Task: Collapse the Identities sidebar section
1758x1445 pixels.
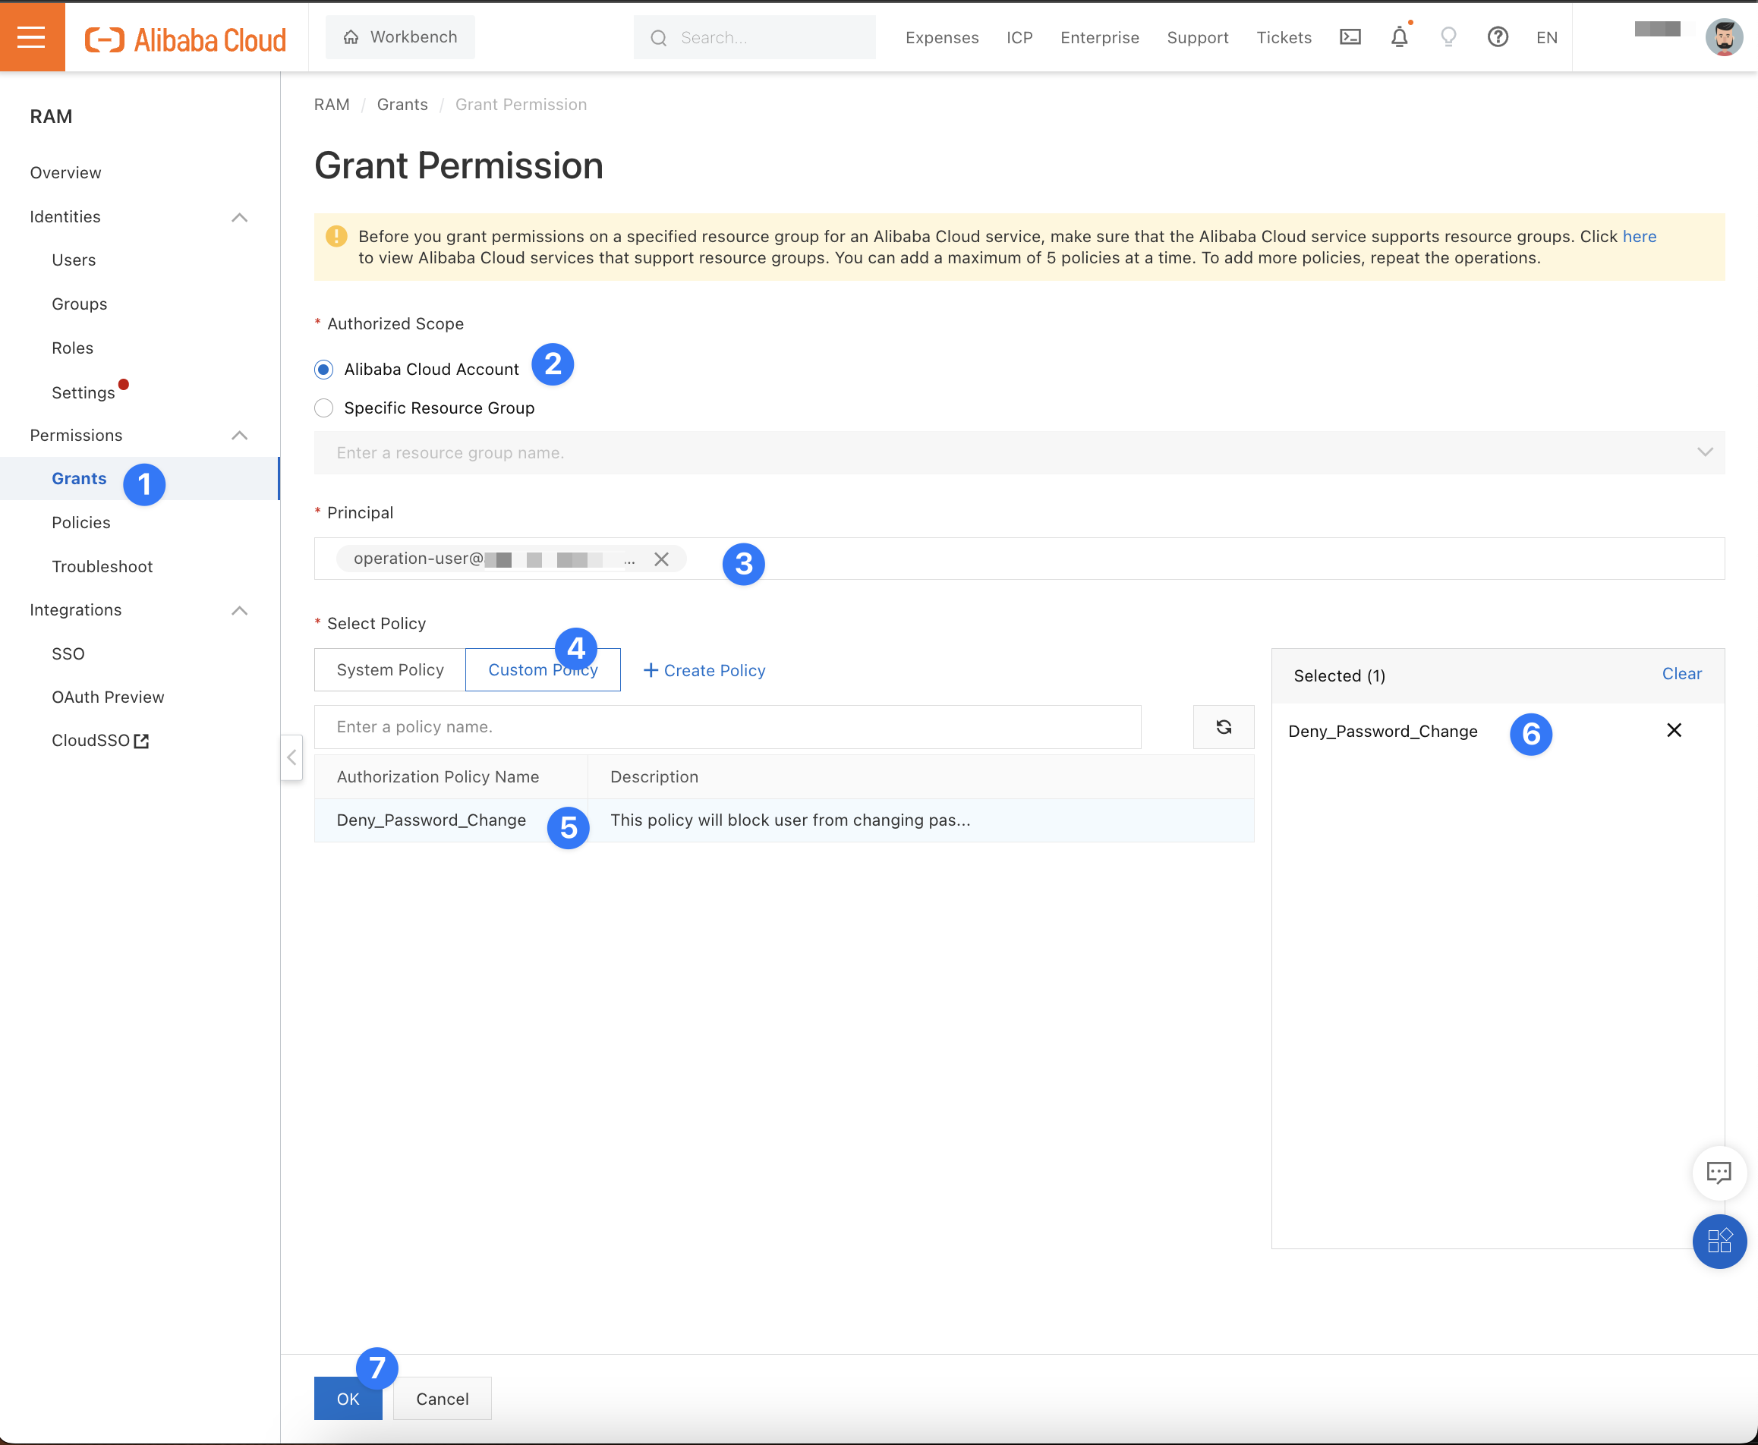Action: click(240, 217)
